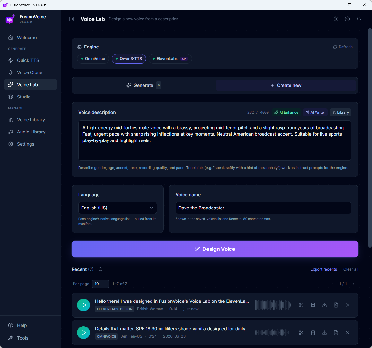Play the 'Hello there!' ElevenLabs recording
This screenshot has width=372, height=348.
[83, 305]
